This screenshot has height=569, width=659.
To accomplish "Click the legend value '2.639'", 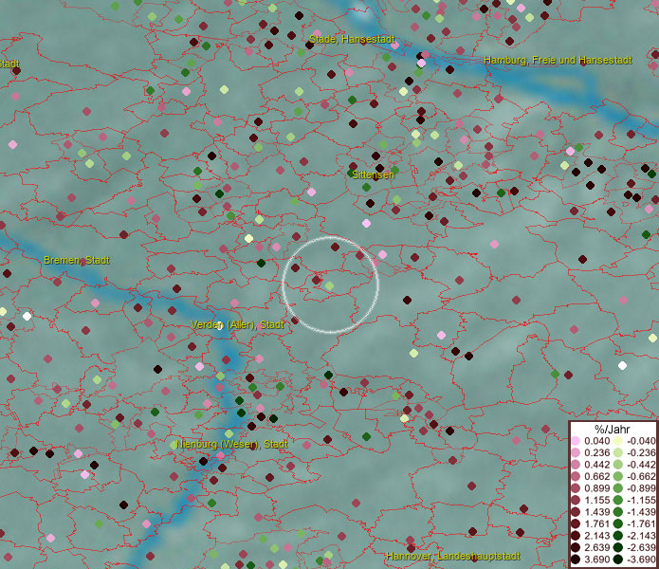I will coord(596,547).
